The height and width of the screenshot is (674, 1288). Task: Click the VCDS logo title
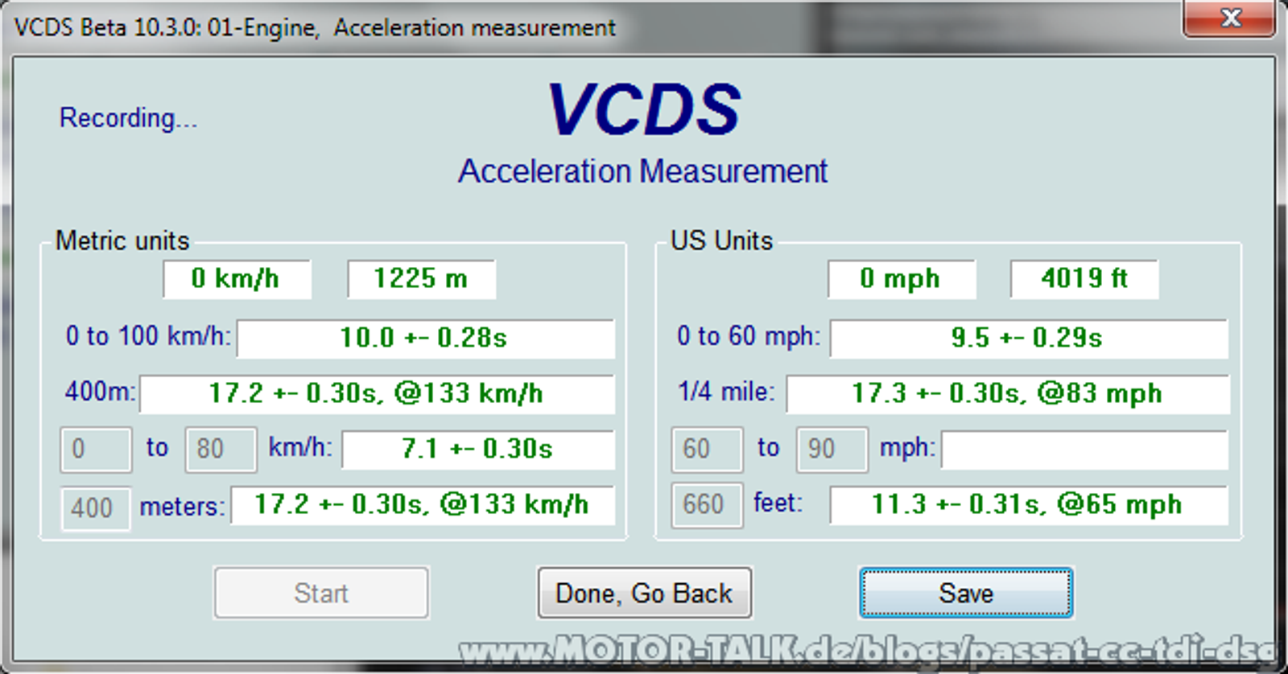(643, 109)
